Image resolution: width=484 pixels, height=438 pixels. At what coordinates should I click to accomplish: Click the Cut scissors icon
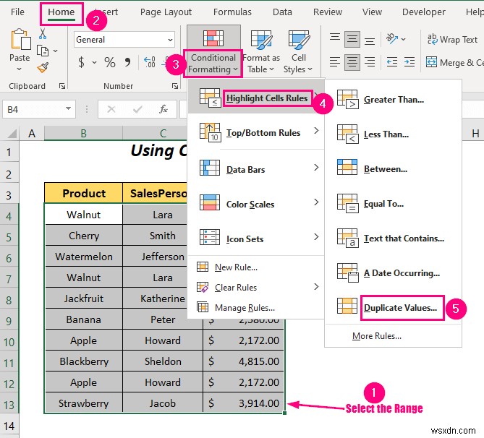(x=43, y=33)
